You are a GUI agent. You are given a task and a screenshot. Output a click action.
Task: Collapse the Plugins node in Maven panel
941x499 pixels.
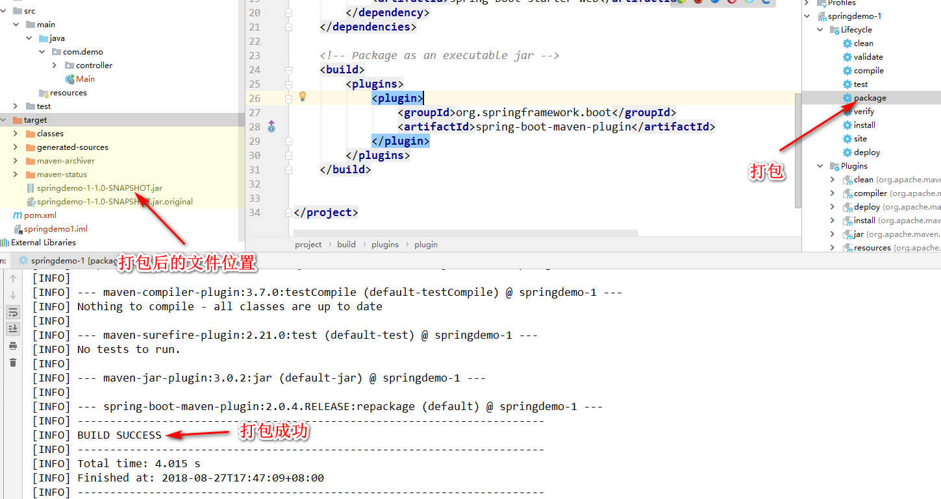click(x=820, y=166)
